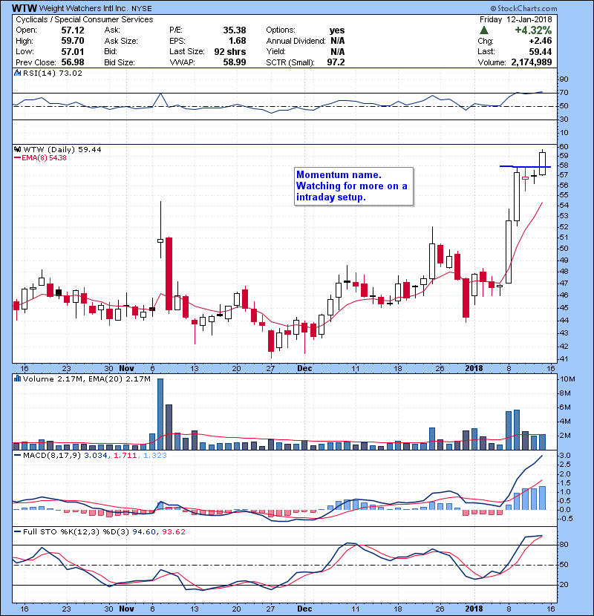Click the large red candle after Nov 6

[x=169, y=274]
